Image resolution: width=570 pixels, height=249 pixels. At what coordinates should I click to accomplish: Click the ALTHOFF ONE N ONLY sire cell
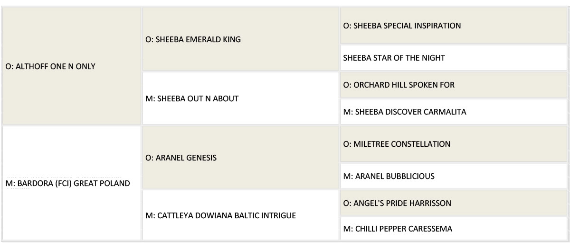50,66
